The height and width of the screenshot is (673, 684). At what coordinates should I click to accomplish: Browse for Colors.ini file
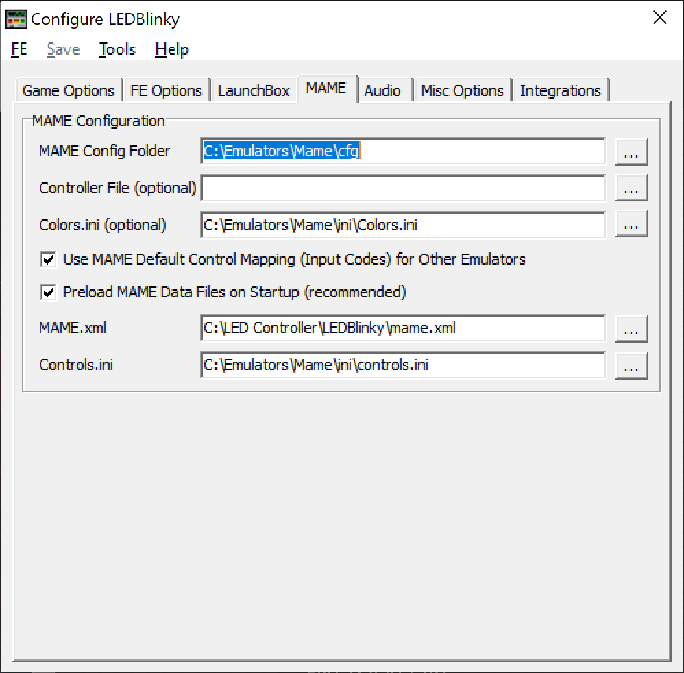[x=631, y=223]
